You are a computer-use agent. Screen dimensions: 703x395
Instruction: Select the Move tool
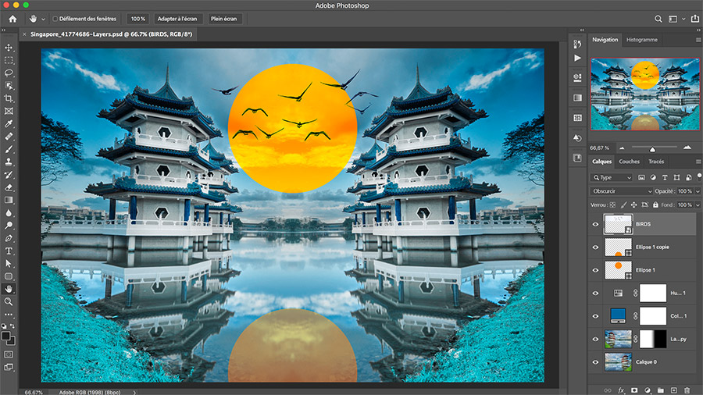click(x=9, y=48)
